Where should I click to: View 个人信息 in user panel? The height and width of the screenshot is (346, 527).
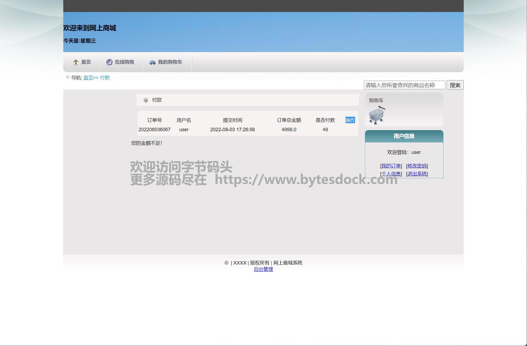click(391, 174)
